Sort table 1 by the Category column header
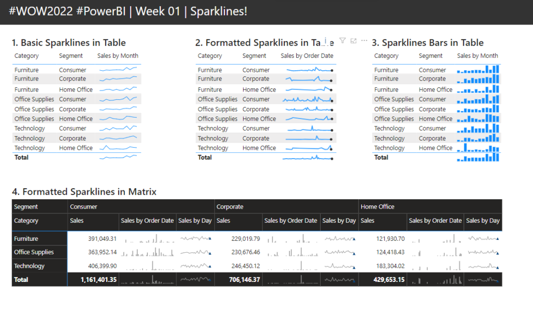533x323 pixels. [x=27, y=56]
